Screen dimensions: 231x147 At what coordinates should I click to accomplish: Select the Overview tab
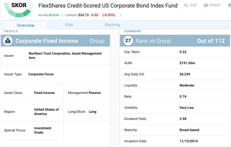pyautogui.click(x=26, y=25)
